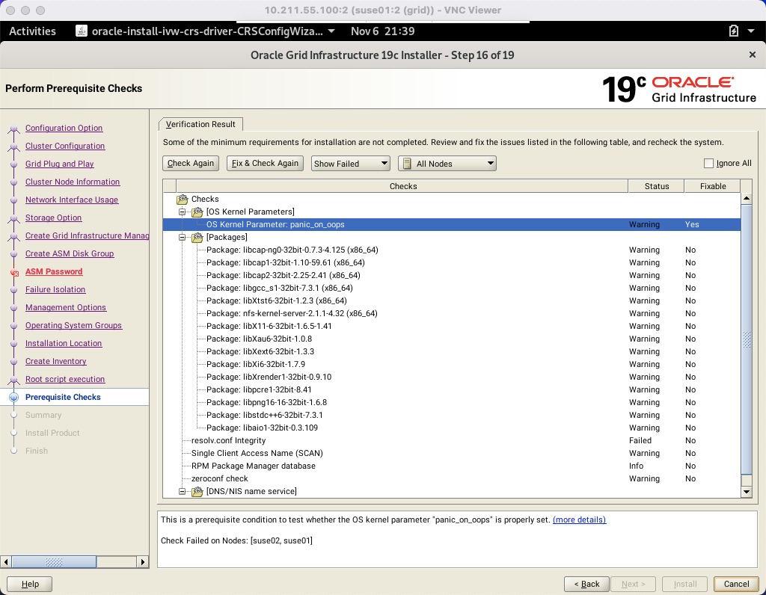The image size is (766, 595).
Task: Go to Network Interface Usage step
Action: click(x=72, y=200)
